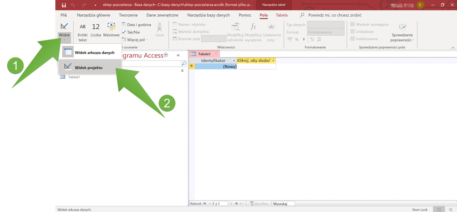Open the Identyfikator column dropdown arrow
Screen dimensions: 457x212
pyautogui.click(x=233, y=61)
